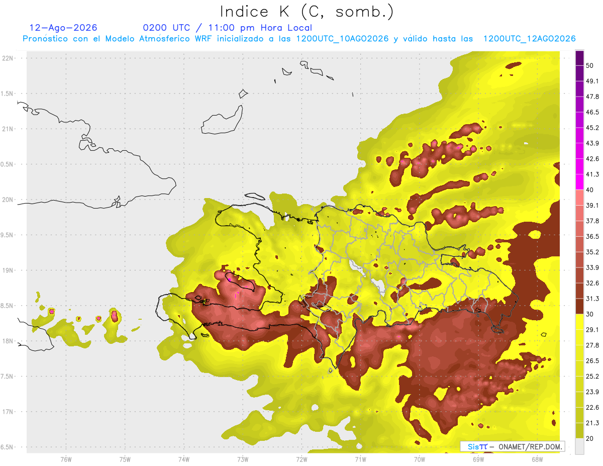Click the '21N' latitude label

[8, 129]
